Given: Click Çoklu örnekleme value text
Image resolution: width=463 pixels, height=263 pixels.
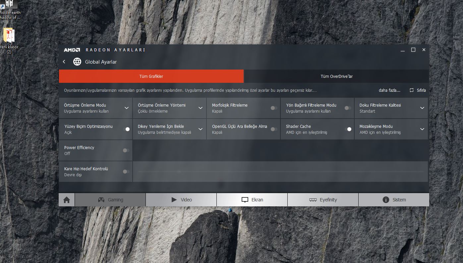Looking at the screenshot, I should click(x=153, y=111).
